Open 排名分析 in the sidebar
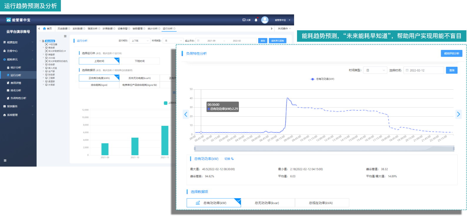Viewport: 467px width, 216px height. pos(16,91)
